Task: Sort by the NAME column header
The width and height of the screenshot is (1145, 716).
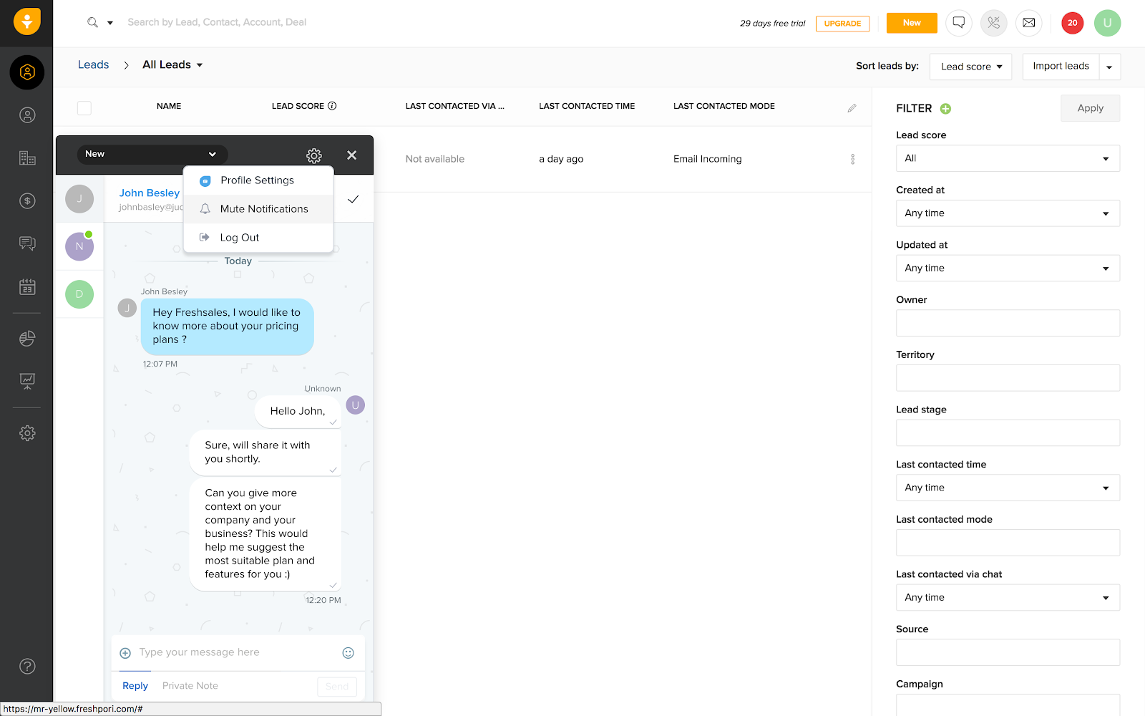Action: pos(169,106)
